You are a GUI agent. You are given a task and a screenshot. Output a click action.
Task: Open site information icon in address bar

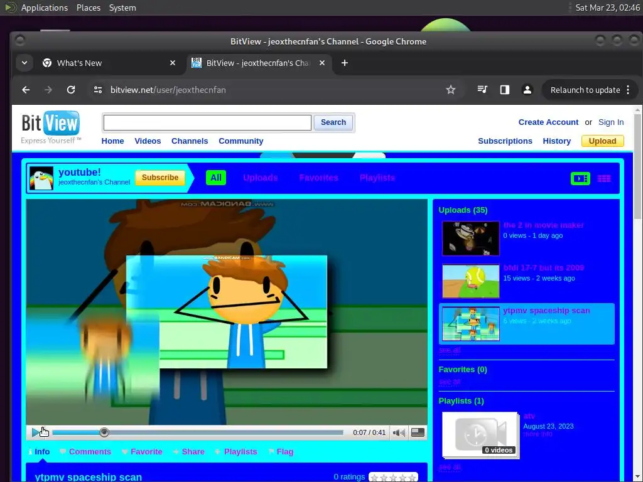click(97, 90)
